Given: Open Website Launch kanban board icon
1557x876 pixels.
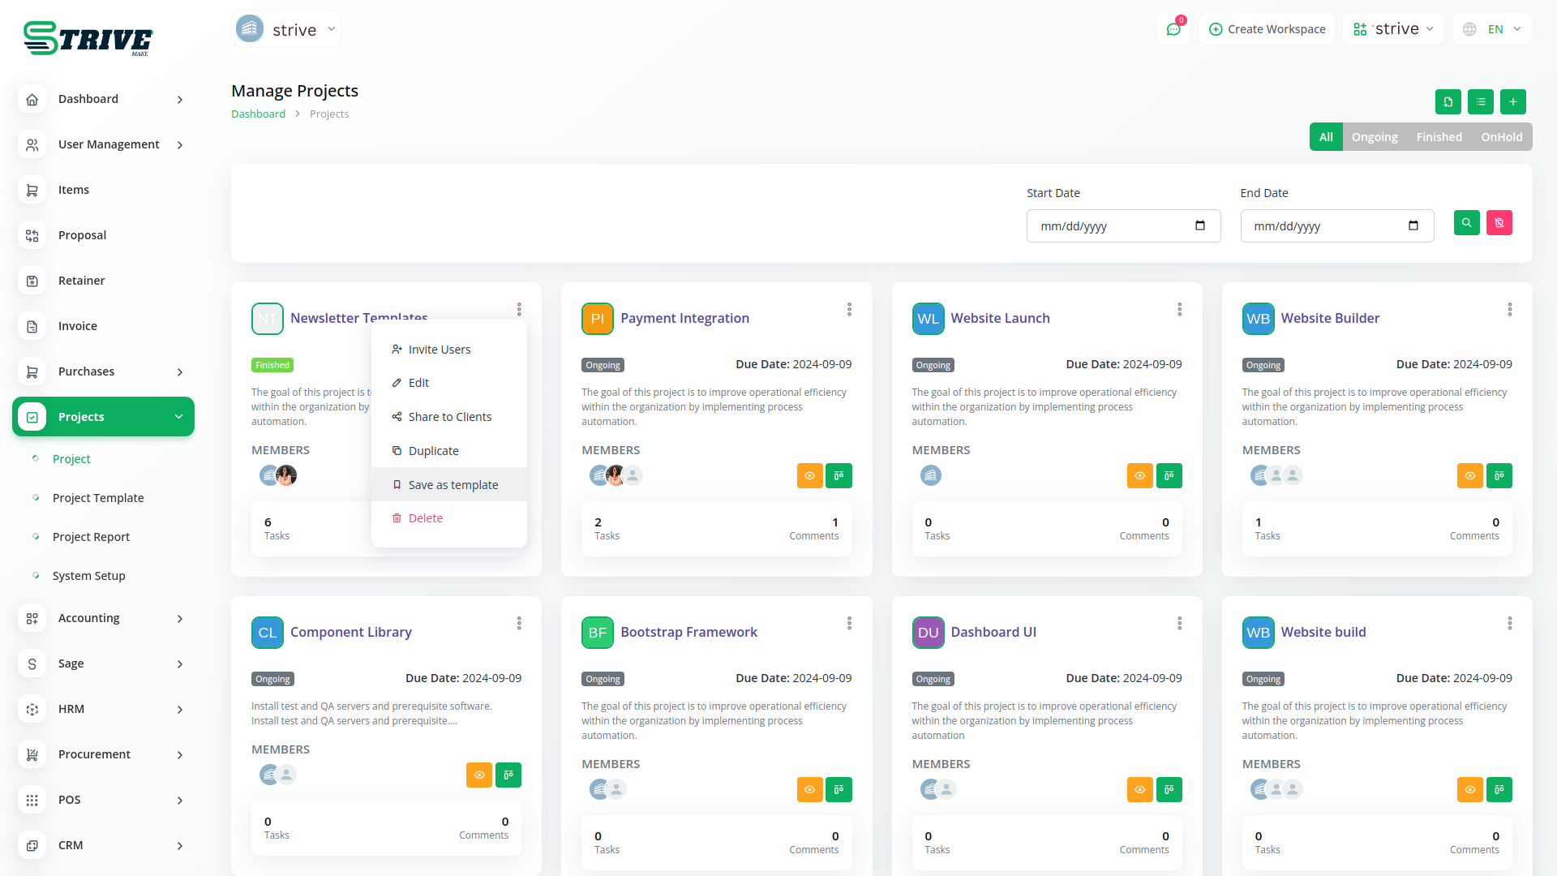Looking at the screenshot, I should pos(1169,476).
